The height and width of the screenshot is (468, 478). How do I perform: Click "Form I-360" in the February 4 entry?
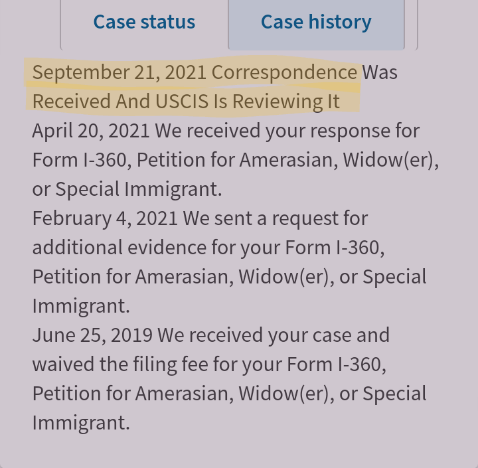tap(333, 247)
